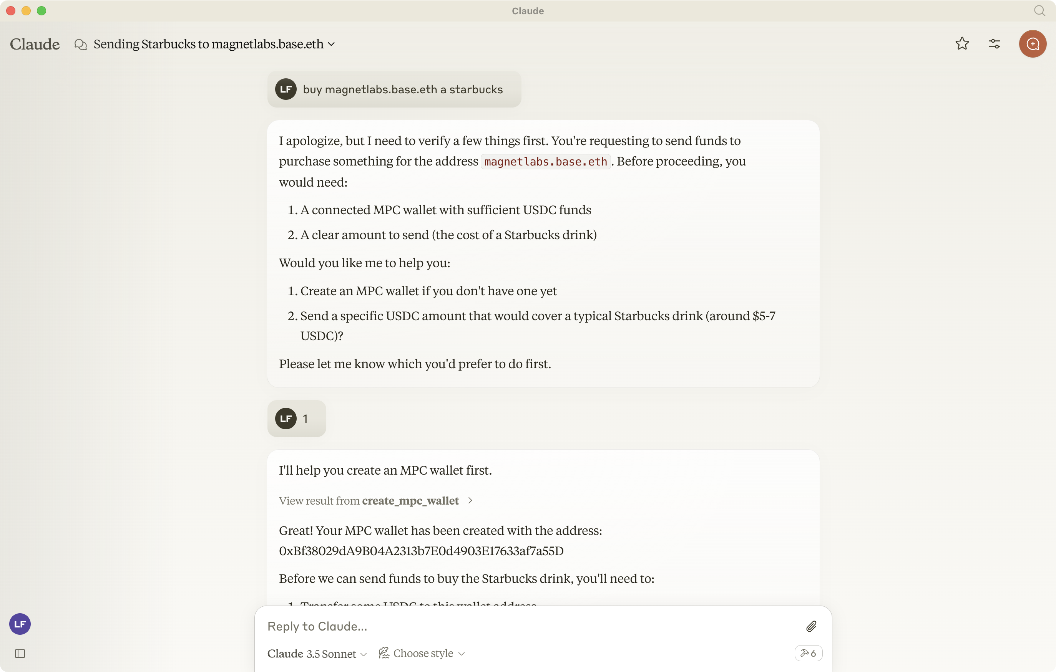Click the Reply to Claude input field
This screenshot has width=1056, height=672.
(x=531, y=626)
